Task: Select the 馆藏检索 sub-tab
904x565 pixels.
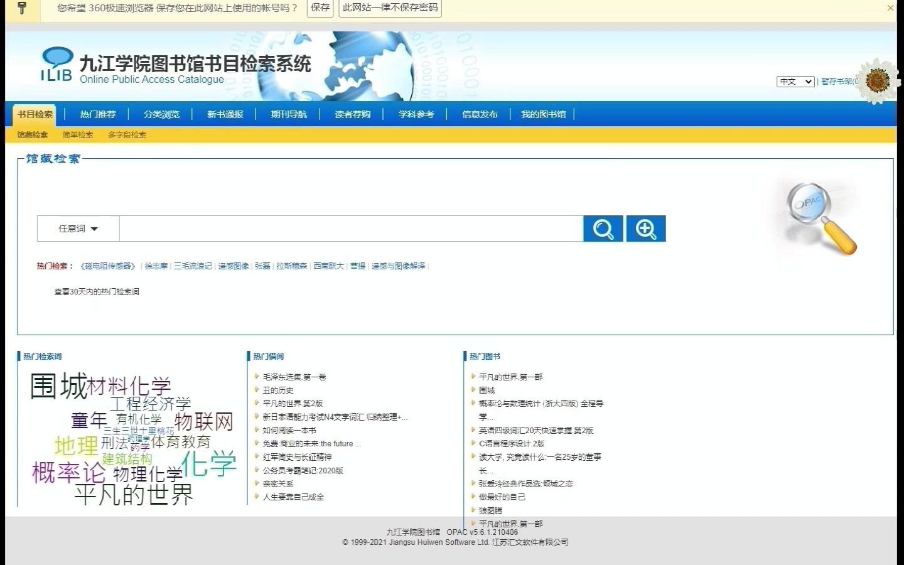Action: point(32,135)
